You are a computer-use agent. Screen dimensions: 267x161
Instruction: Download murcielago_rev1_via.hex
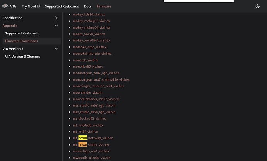[91, 151]
